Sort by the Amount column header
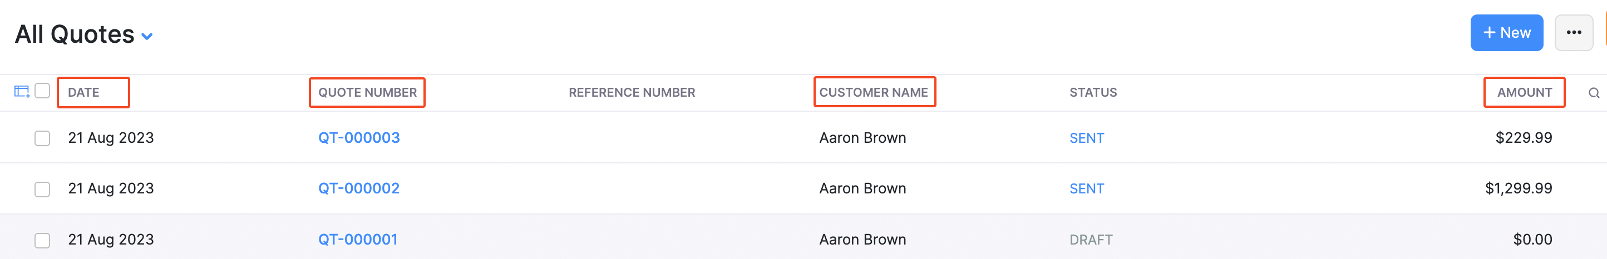1607x259 pixels. pos(1524,93)
